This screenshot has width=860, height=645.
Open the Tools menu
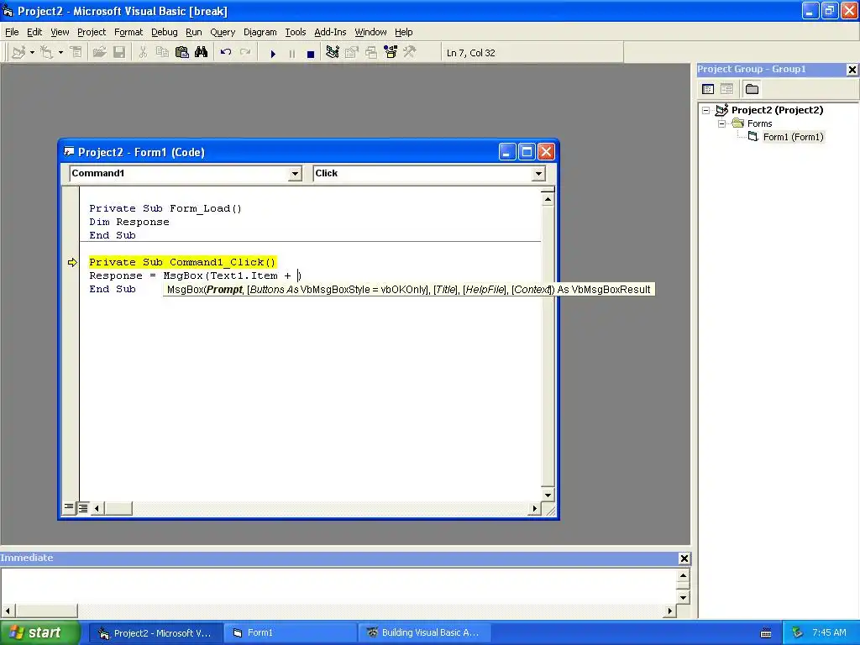295,32
